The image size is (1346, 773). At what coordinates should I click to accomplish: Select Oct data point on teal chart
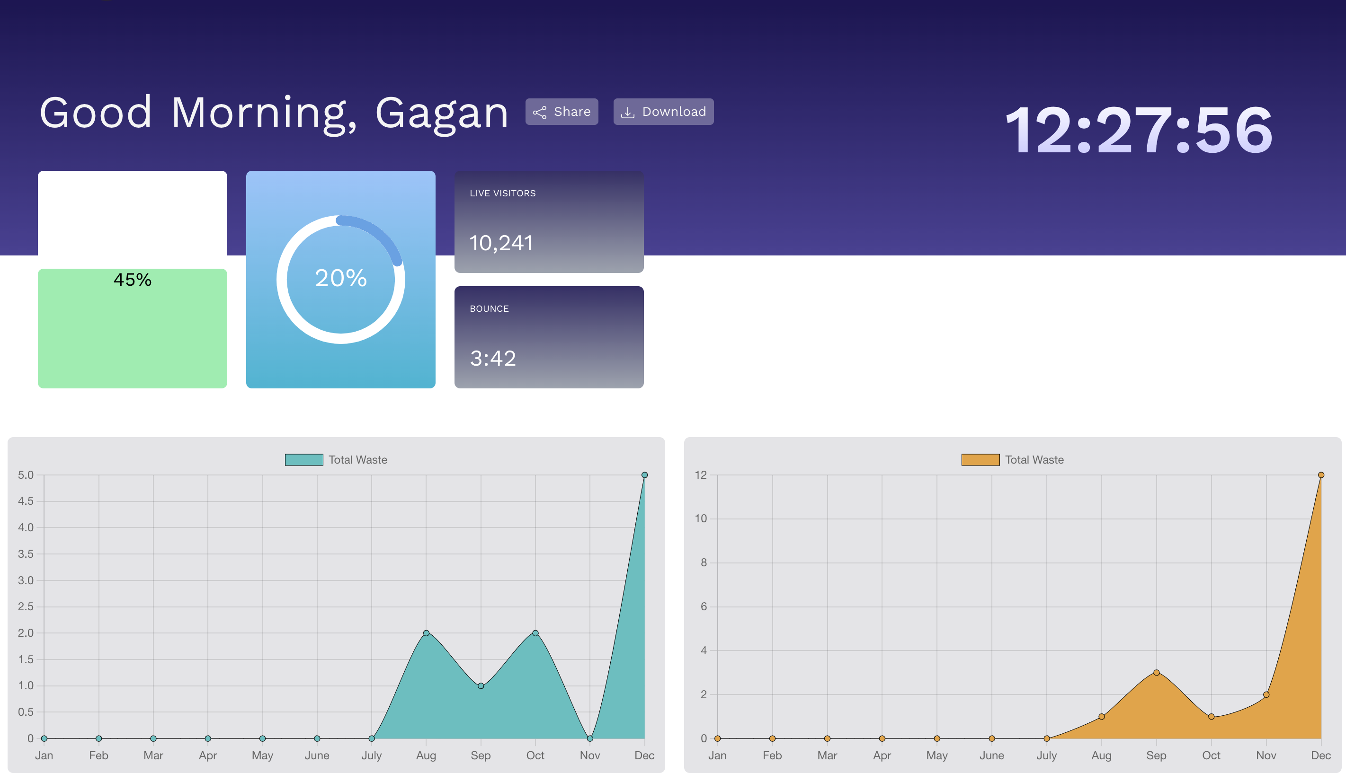pos(535,633)
